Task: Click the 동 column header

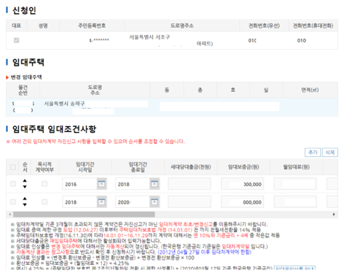Action: point(167,90)
